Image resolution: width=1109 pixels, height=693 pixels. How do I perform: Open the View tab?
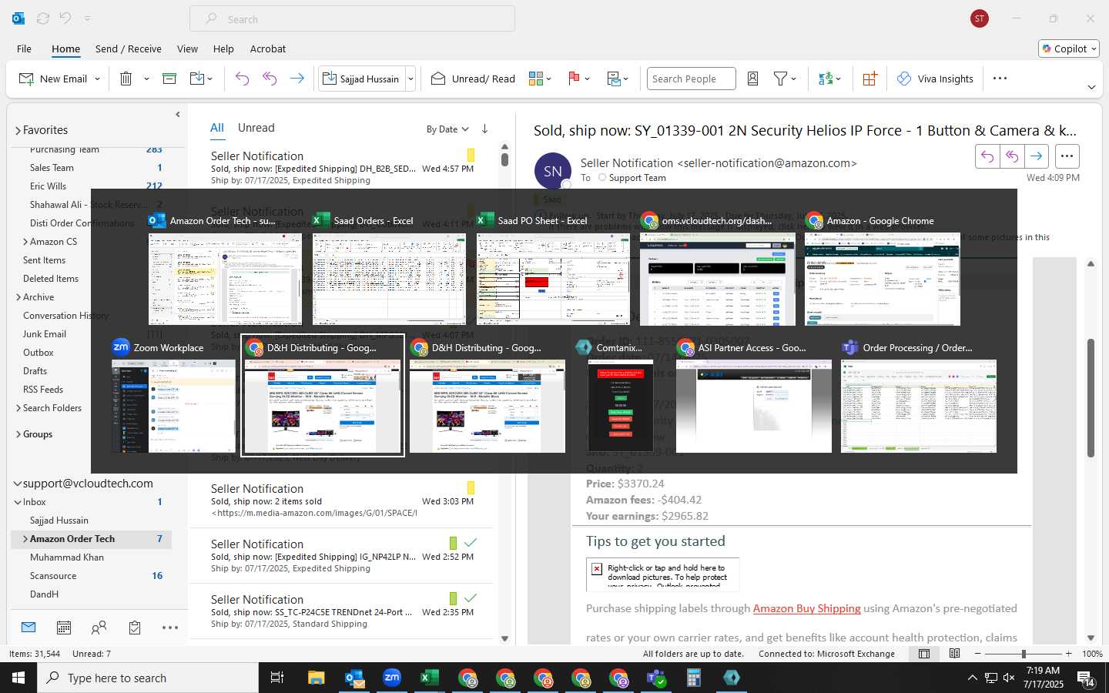[187, 49]
